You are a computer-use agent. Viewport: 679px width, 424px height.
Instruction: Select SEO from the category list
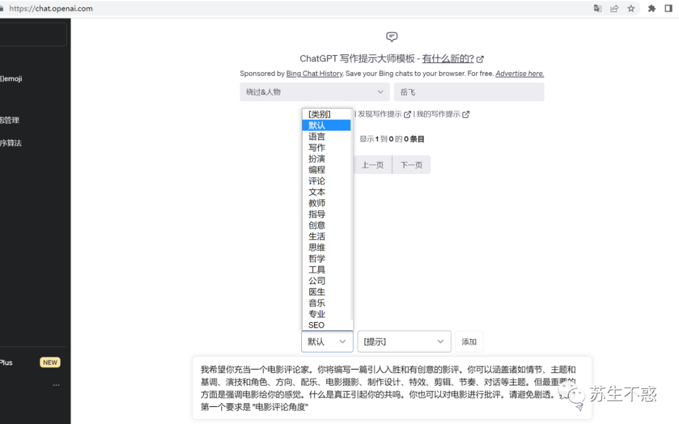316,325
